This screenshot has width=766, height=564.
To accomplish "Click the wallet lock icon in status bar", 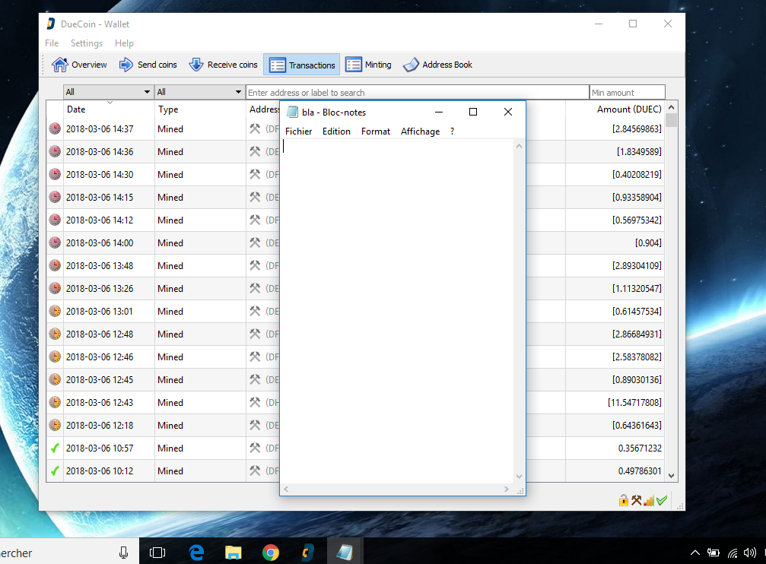I will [x=623, y=500].
